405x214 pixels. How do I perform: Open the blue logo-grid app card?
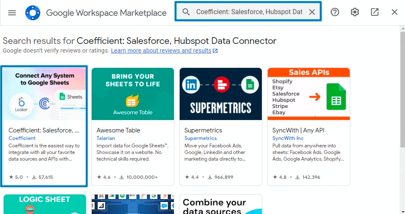[x=132, y=204]
